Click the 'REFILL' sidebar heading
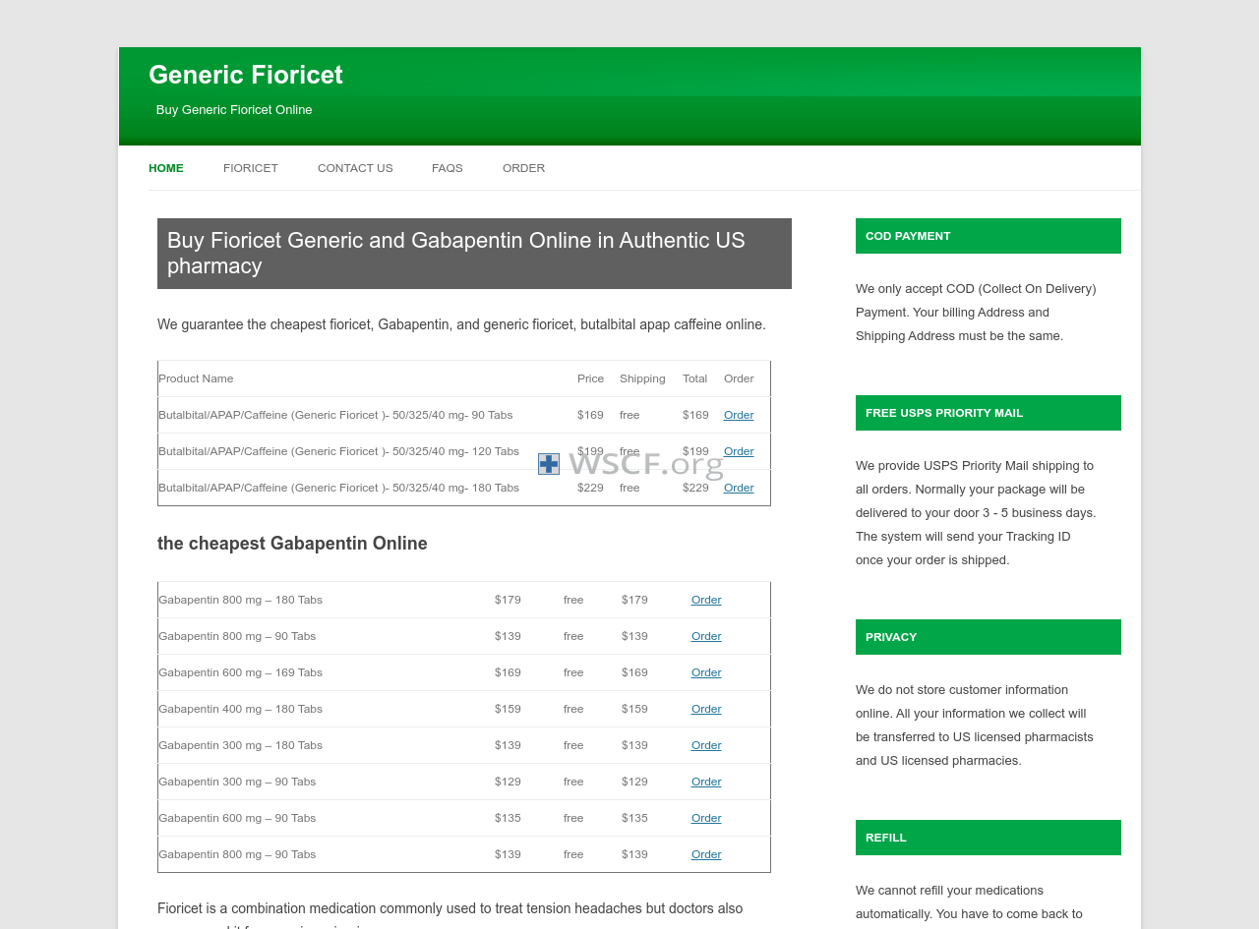1259x929 pixels. tap(989, 838)
